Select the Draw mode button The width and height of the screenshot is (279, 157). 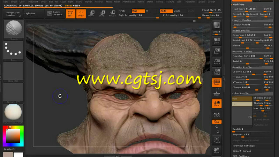click(81, 14)
